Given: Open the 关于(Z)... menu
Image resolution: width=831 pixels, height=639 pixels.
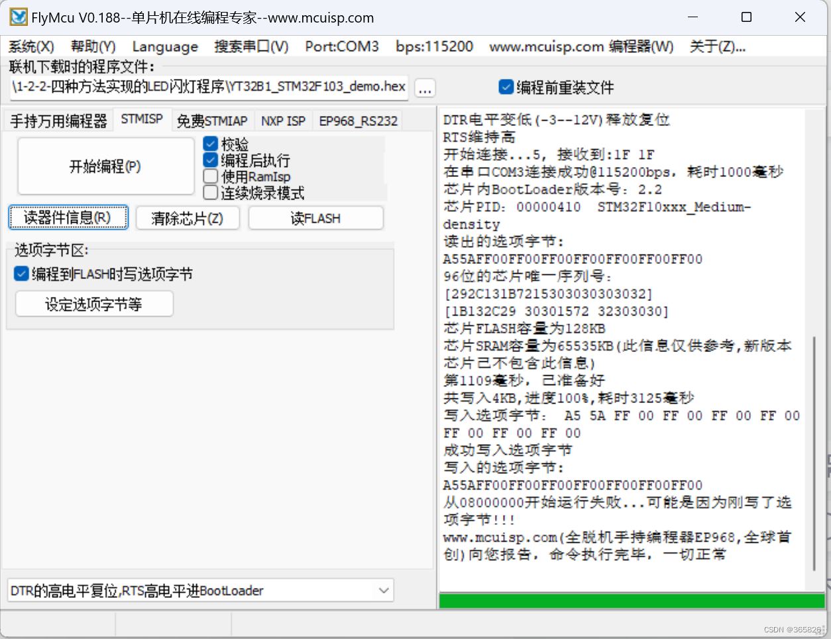Looking at the screenshot, I should coord(718,46).
